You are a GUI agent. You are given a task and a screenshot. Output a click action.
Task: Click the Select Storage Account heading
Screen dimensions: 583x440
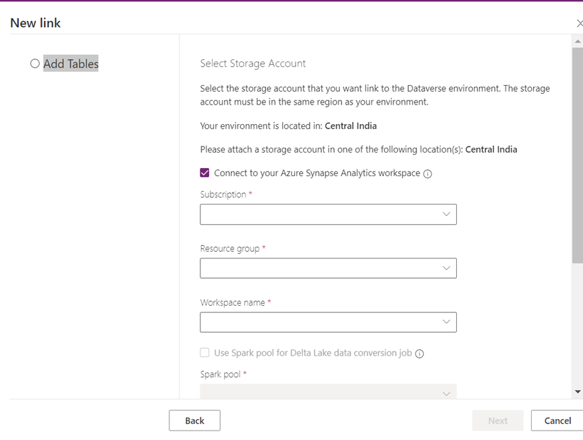[x=253, y=63]
